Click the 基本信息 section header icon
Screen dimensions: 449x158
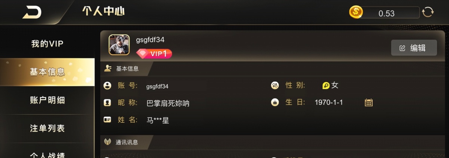tap(108, 68)
